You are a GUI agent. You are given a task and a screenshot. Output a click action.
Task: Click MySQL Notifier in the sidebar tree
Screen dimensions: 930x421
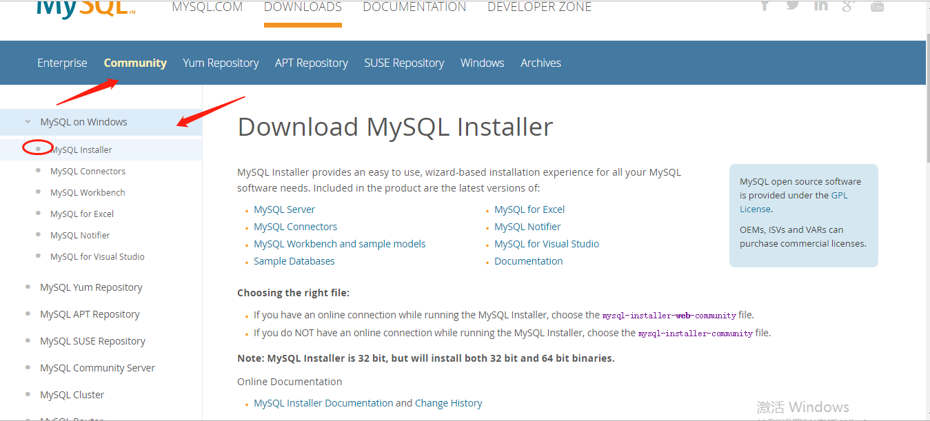[79, 235]
